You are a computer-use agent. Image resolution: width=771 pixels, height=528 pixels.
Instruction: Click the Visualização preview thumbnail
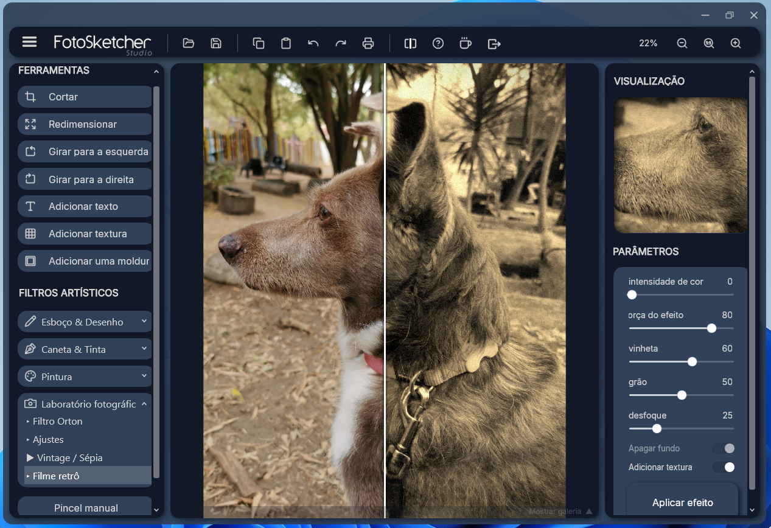pyautogui.click(x=681, y=165)
